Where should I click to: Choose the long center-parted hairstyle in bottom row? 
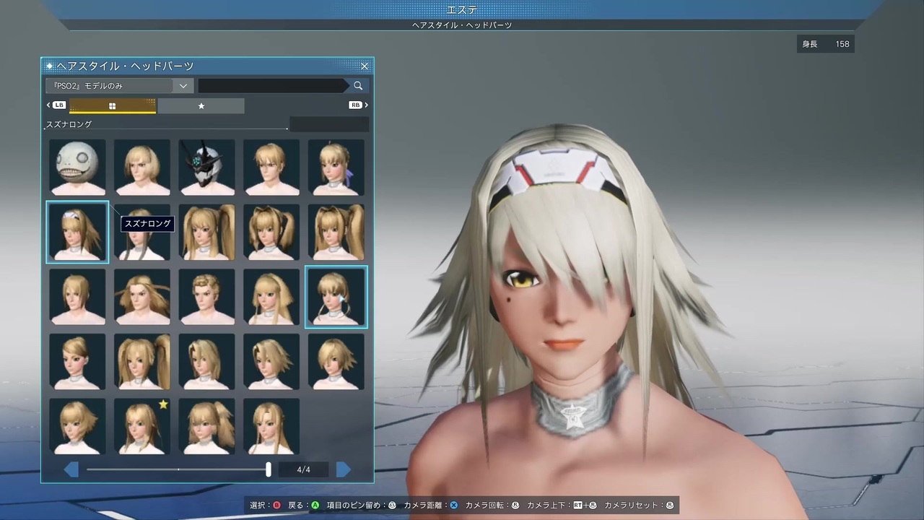(271, 426)
